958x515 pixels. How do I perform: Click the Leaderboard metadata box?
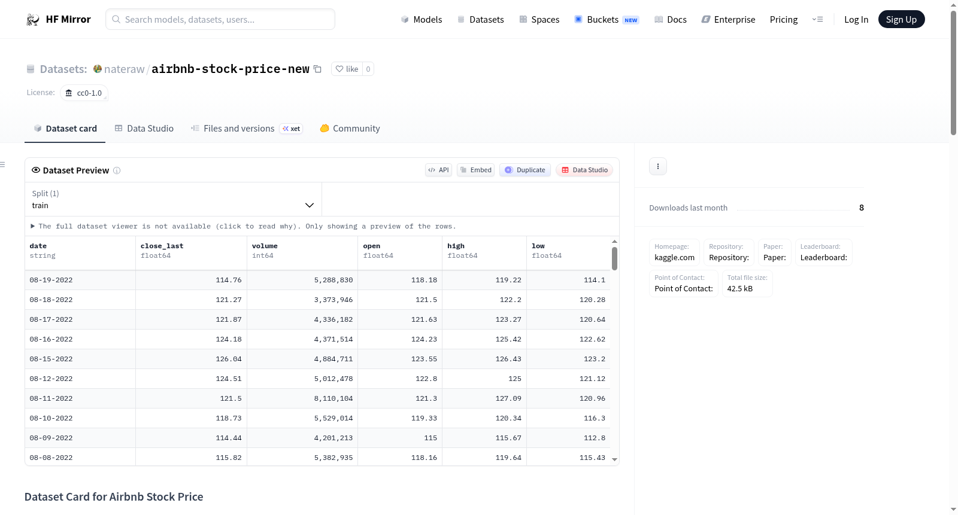824,252
